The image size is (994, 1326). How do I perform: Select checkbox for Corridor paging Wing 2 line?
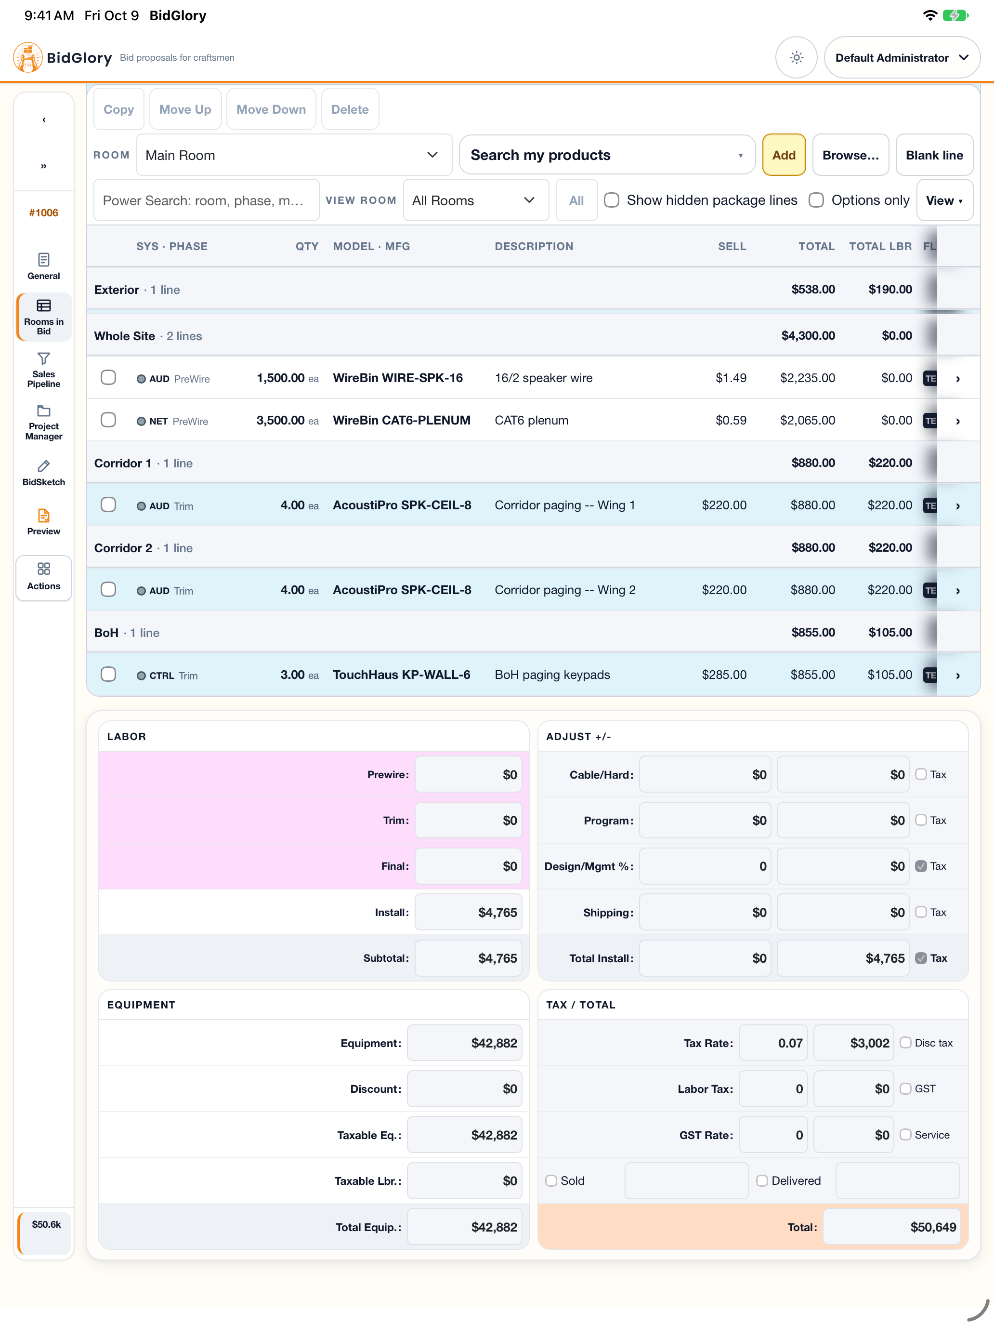point(108,590)
